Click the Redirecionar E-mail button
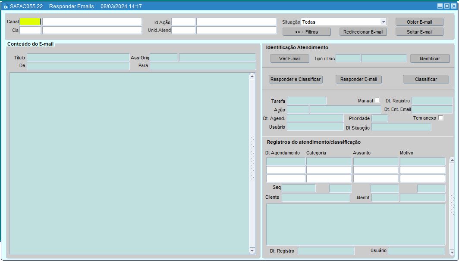 pyautogui.click(x=363, y=32)
